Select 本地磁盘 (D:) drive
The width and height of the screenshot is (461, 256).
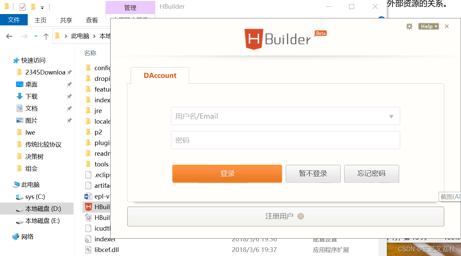pos(43,209)
